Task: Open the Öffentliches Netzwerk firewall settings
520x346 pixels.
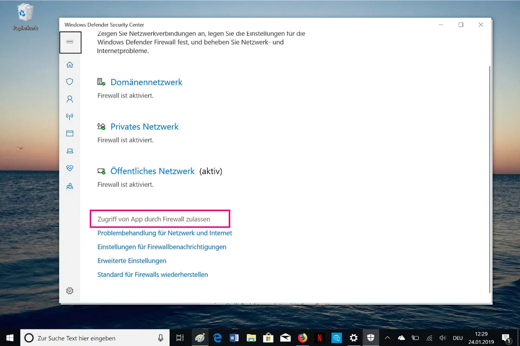Action: tap(152, 171)
